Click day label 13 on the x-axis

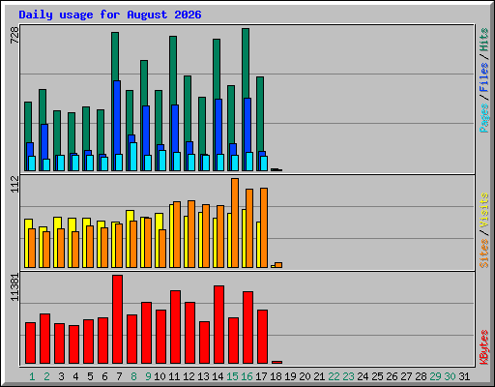coord(203,376)
